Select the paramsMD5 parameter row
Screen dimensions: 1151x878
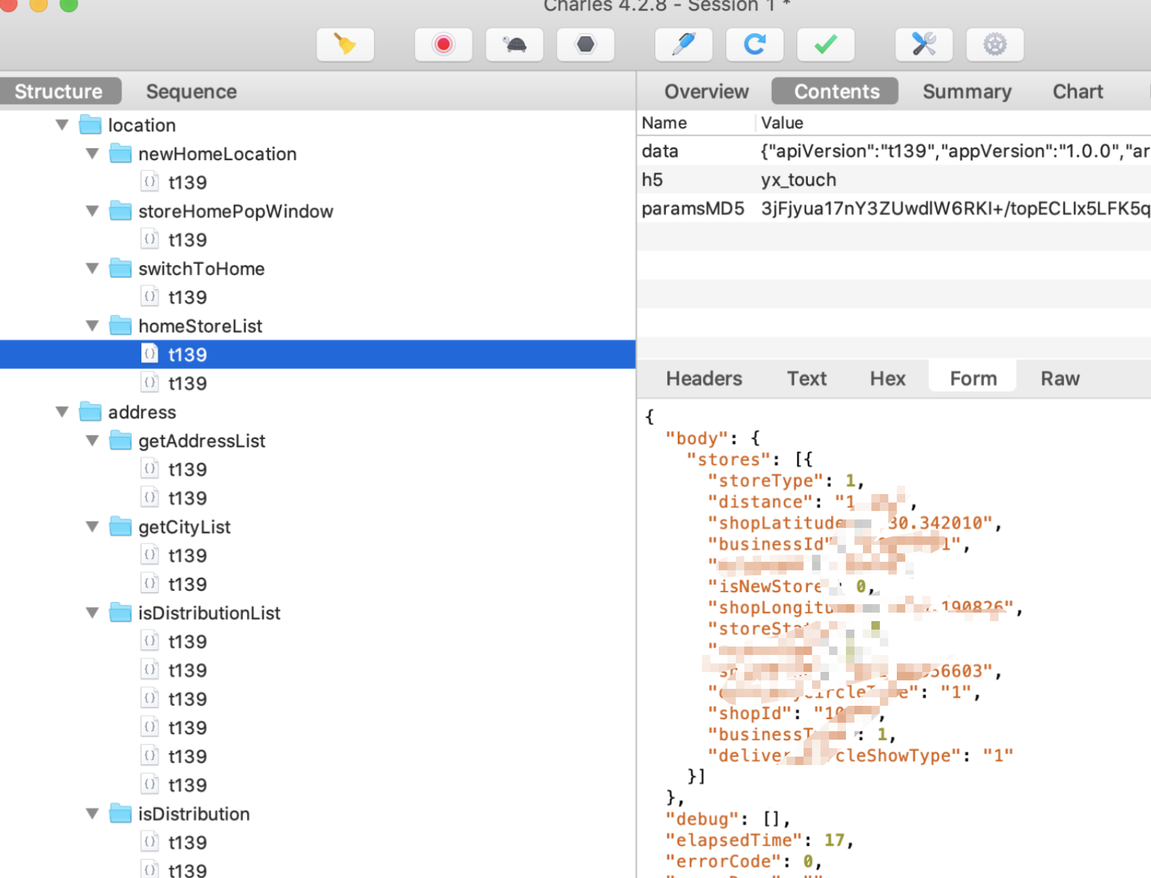[894, 209]
